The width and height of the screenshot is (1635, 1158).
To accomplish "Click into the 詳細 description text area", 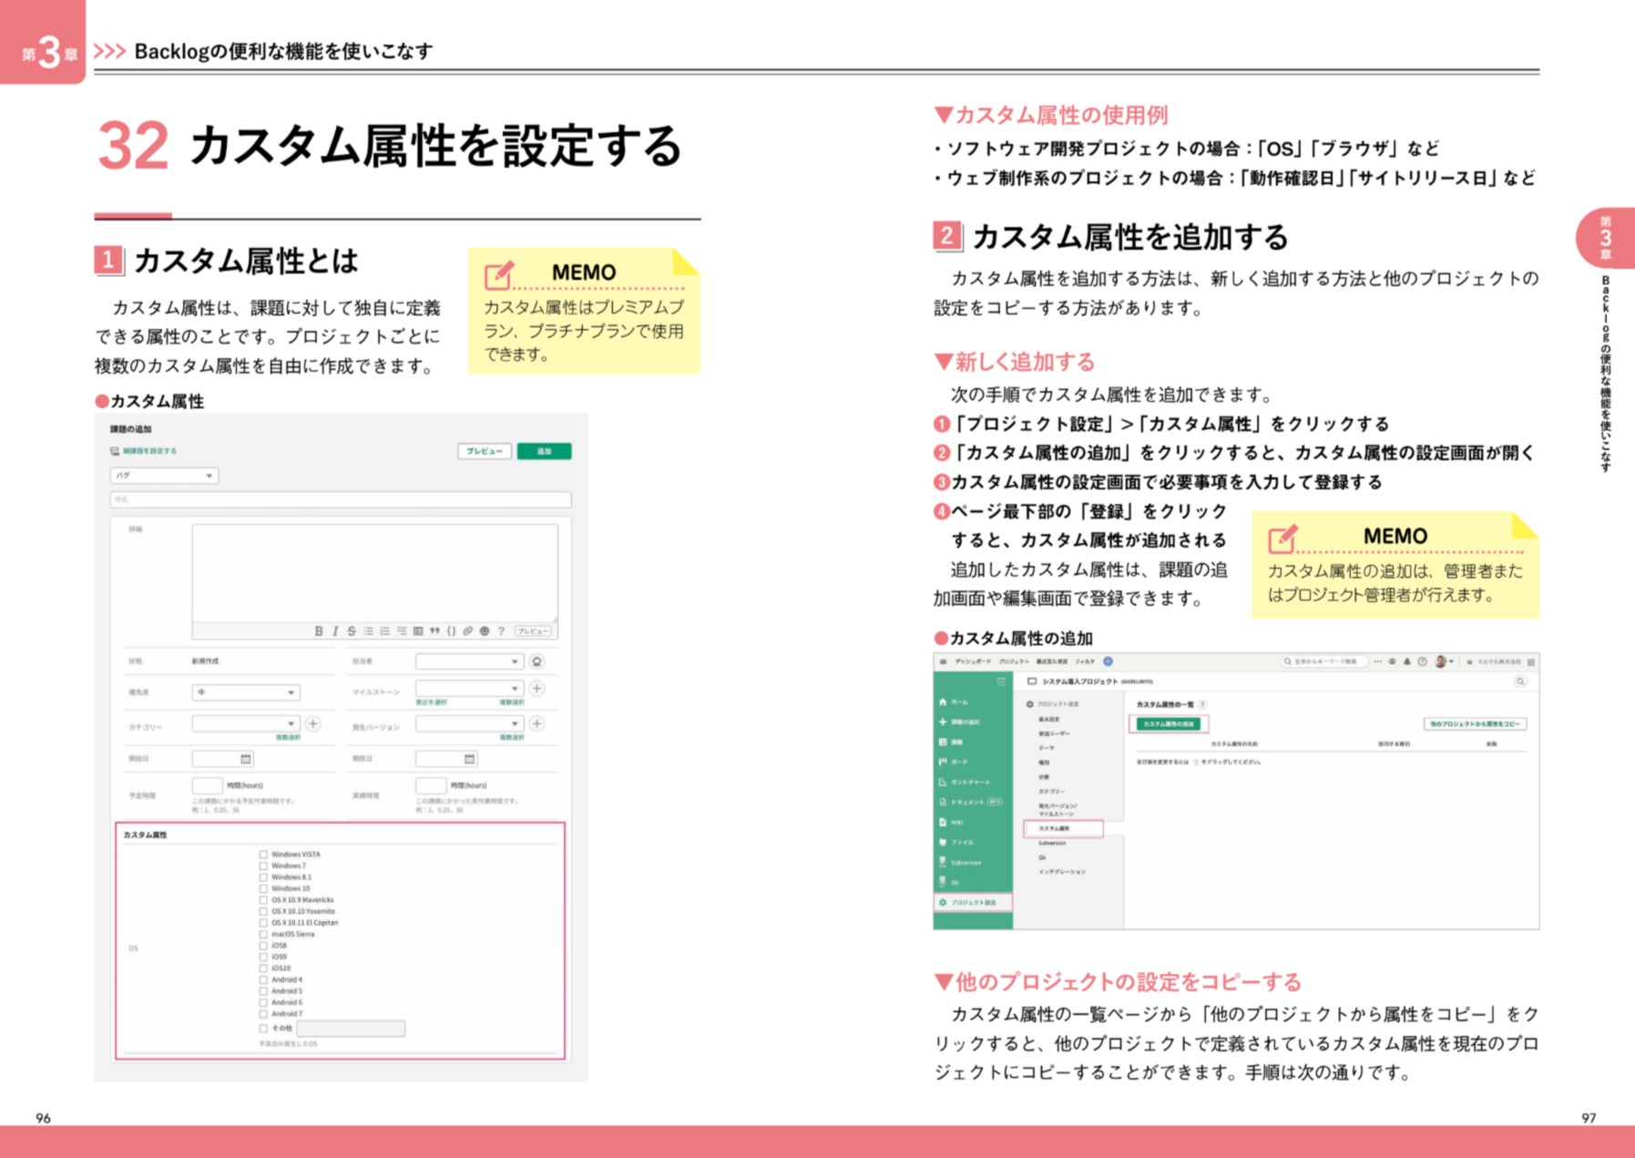I will coord(374,572).
